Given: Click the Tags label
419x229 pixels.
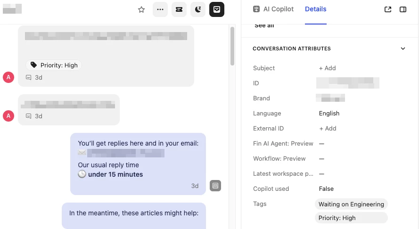Looking at the screenshot, I should [260, 204].
